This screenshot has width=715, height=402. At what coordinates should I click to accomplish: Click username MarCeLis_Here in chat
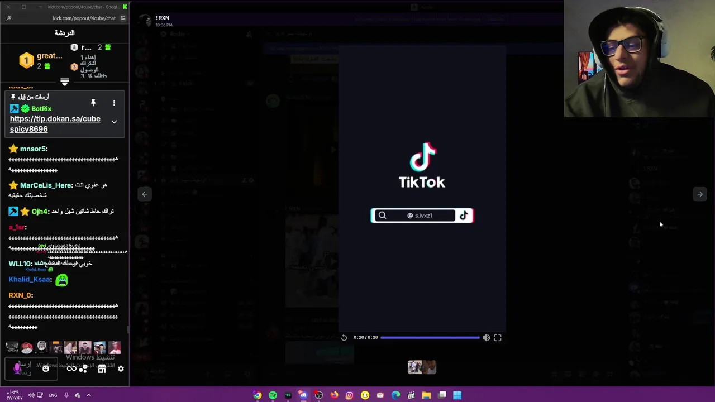(46, 185)
